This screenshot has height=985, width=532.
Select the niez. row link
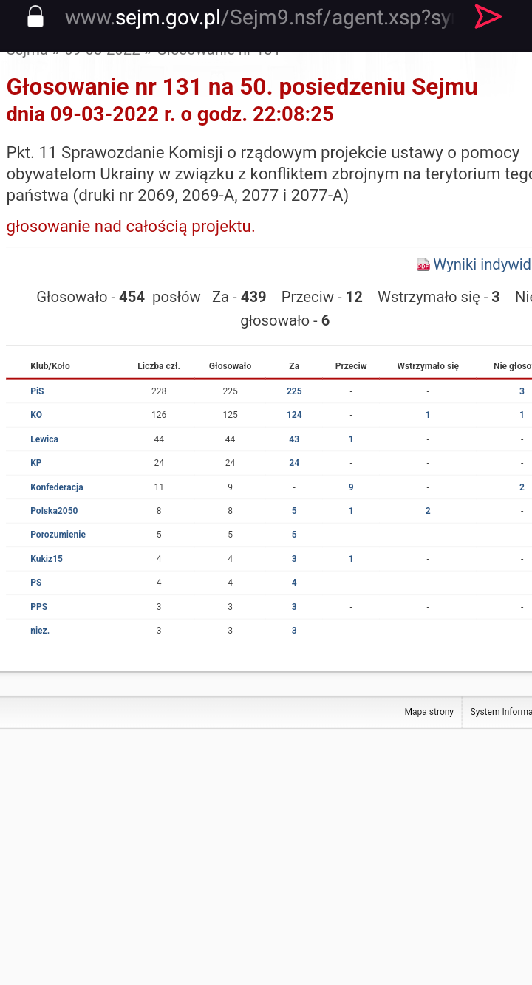(40, 631)
